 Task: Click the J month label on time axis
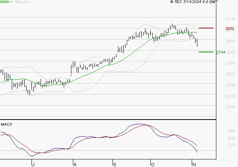pos(33,164)
